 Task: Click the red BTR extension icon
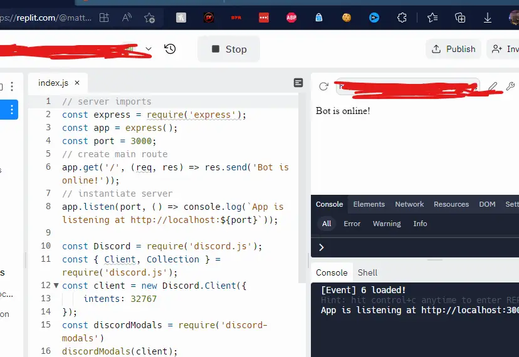(236, 18)
